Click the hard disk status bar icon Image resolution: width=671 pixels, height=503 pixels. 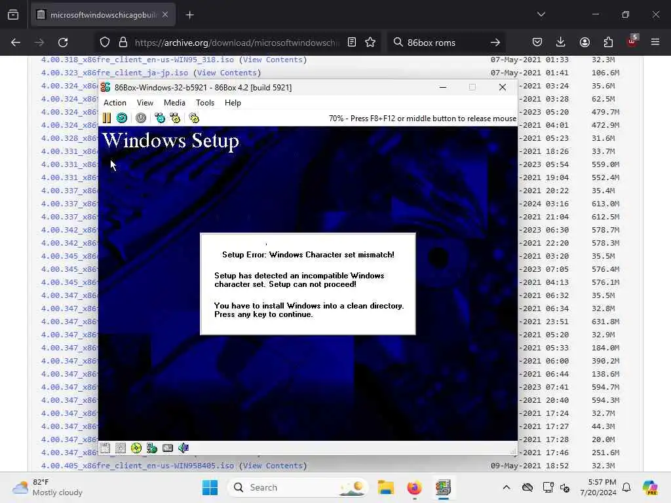click(x=168, y=448)
